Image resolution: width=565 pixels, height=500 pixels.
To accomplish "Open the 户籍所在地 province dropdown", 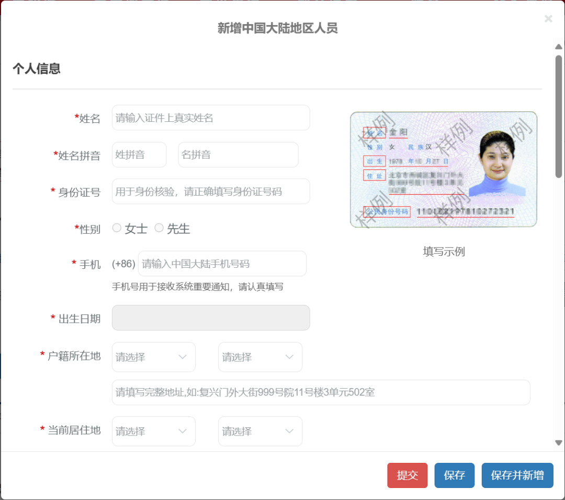I will (x=153, y=357).
